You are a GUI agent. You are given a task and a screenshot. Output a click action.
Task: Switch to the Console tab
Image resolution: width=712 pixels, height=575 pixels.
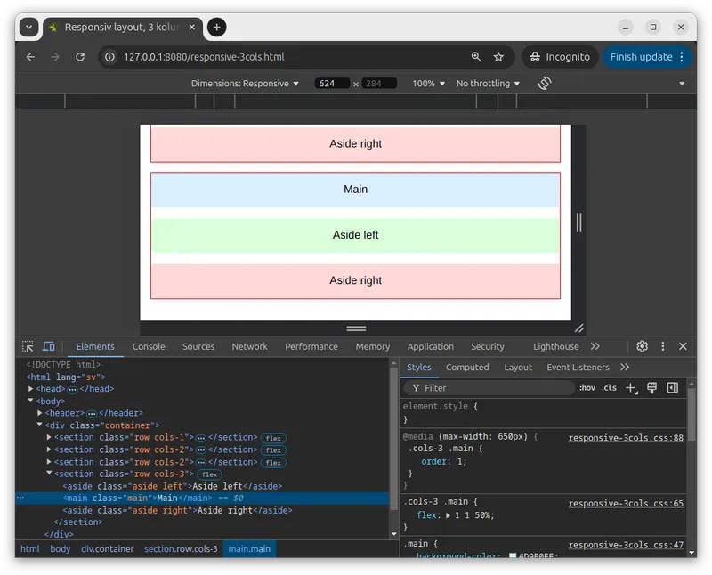149,346
